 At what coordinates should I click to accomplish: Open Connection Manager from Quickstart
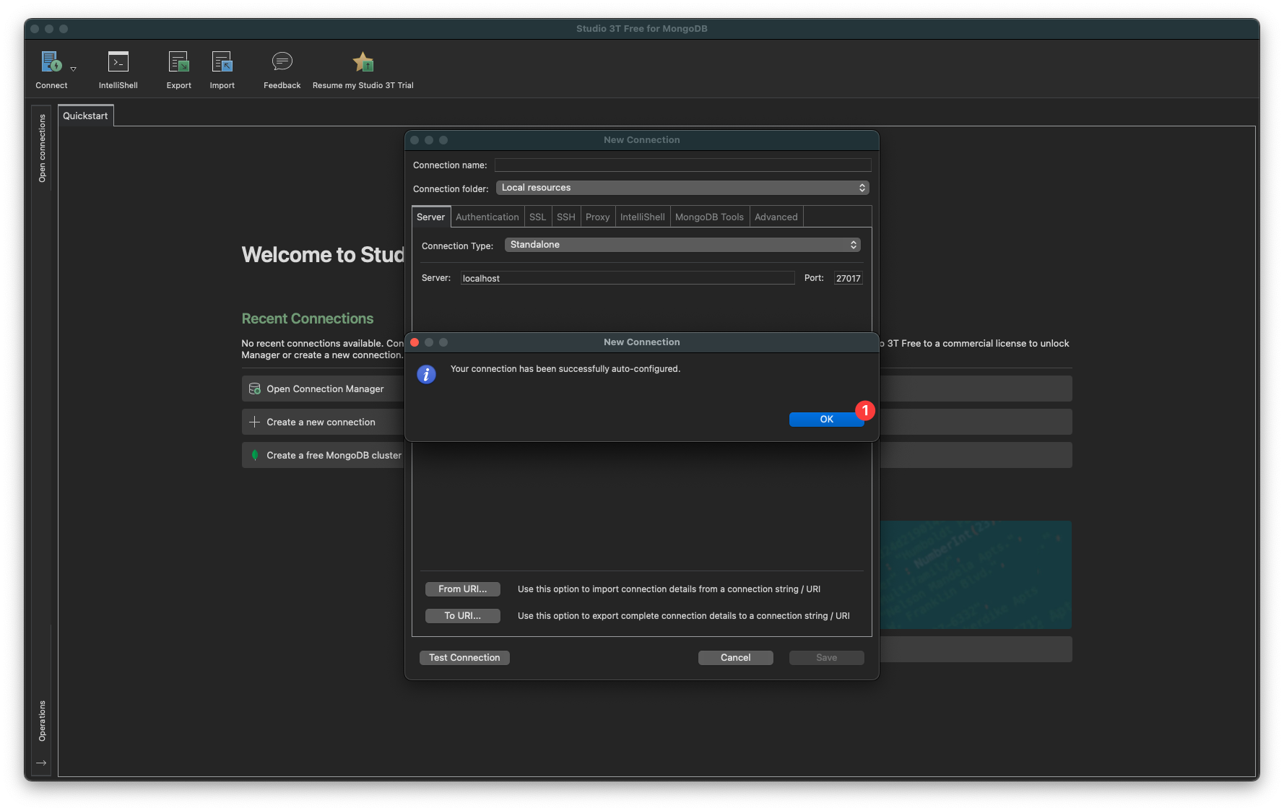click(324, 389)
